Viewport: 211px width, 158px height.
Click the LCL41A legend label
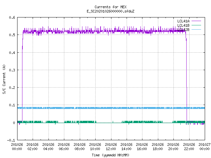pos(183,21)
